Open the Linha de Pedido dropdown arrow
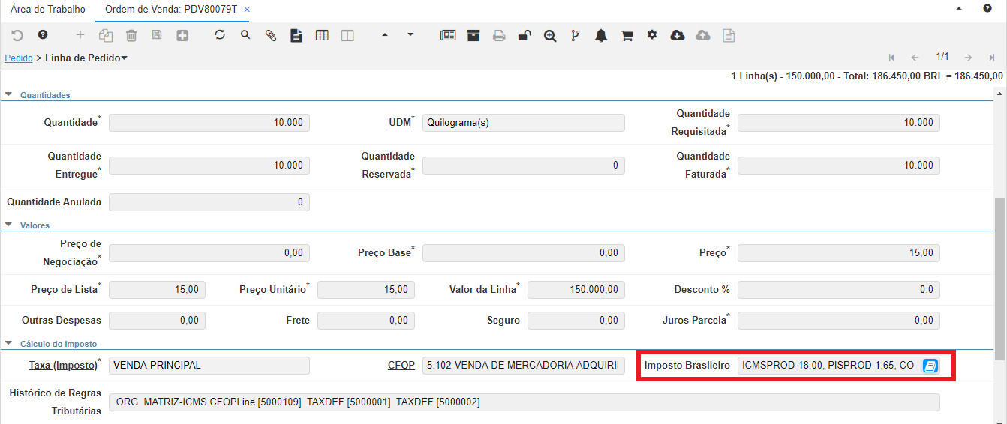 coord(124,58)
